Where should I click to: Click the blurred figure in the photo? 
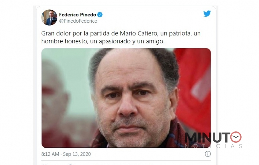54,102
